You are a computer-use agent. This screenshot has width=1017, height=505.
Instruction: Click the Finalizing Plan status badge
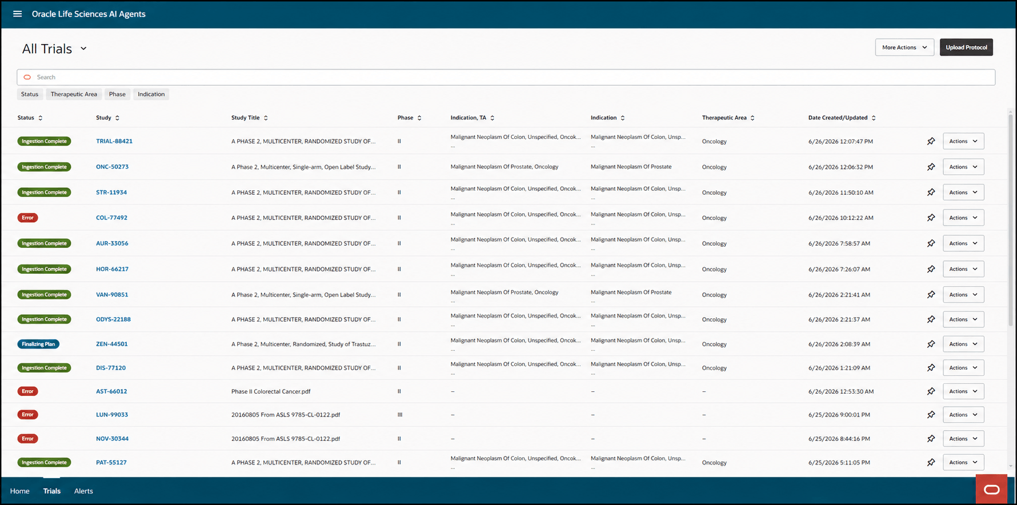tap(38, 344)
